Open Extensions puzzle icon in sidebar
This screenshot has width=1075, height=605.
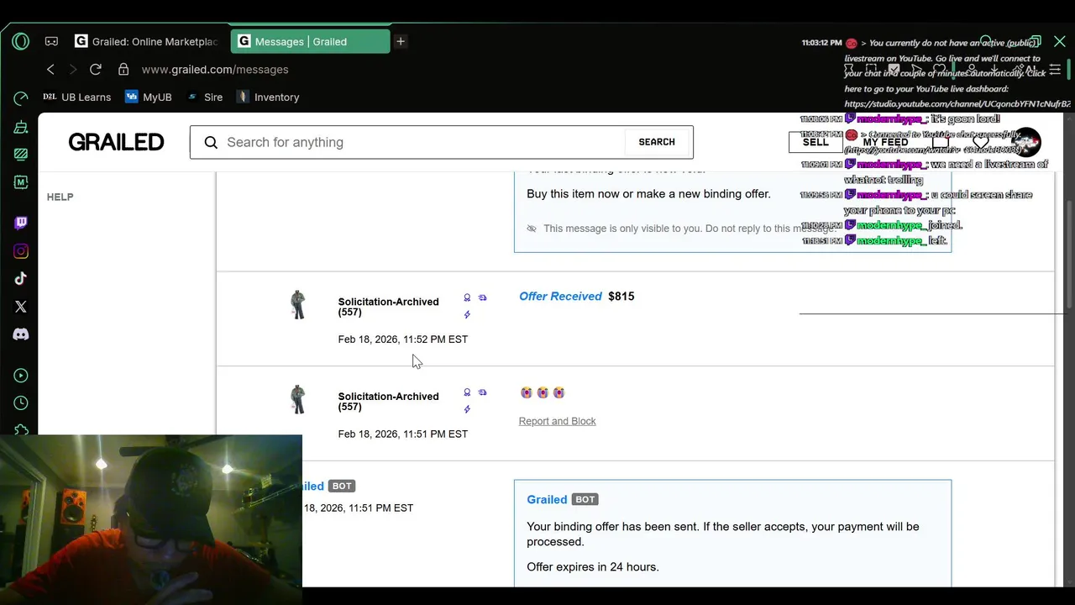click(21, 429)
